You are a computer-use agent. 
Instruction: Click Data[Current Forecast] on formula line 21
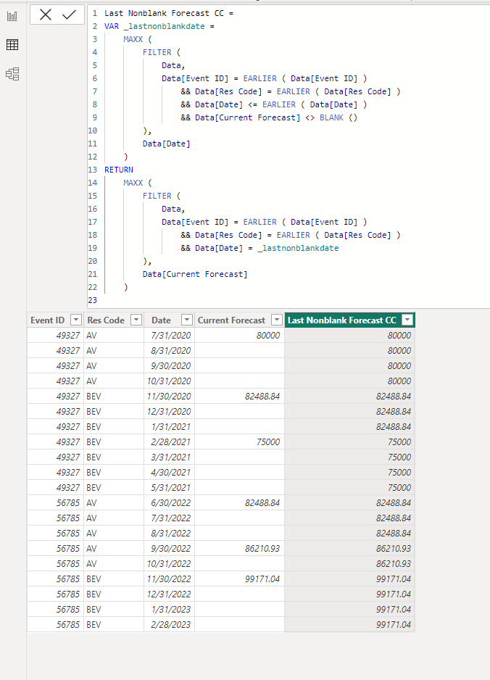tap(195, 274)
